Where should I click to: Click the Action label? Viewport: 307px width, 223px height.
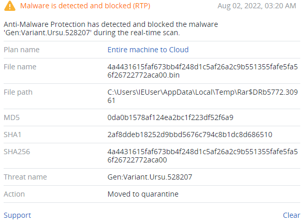coord(14,194)
